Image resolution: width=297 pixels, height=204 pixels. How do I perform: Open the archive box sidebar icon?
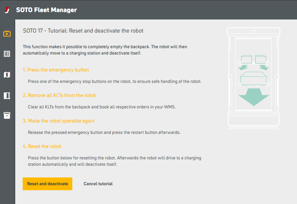pos(7,115)
